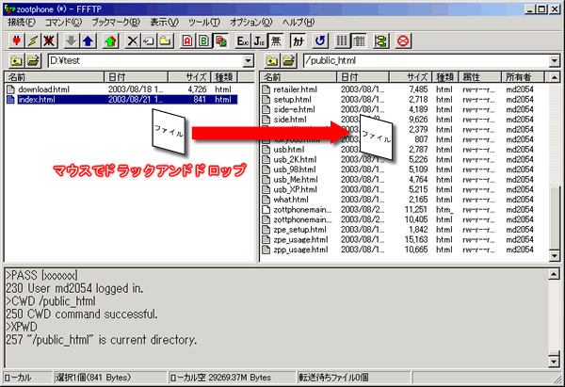Select download.html in the local file list
This screenshot has height=387, width=565.
point(45,89)
